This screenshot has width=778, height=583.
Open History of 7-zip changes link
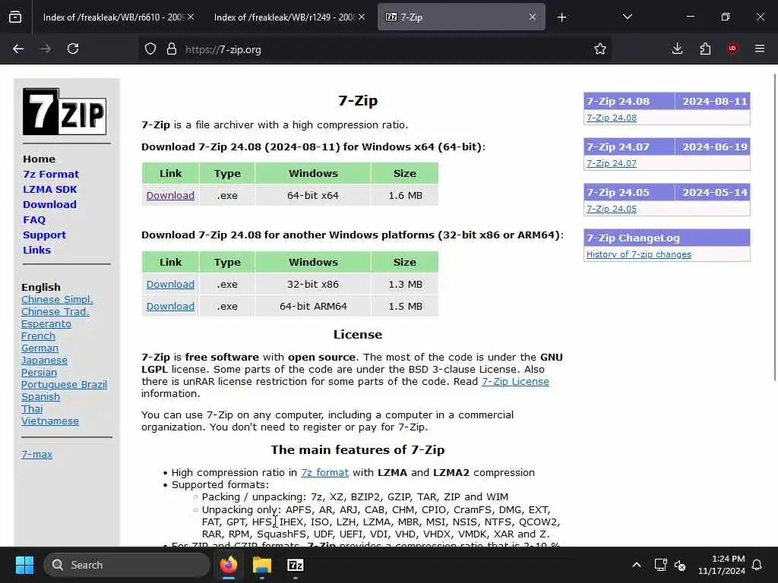[638, 254]
